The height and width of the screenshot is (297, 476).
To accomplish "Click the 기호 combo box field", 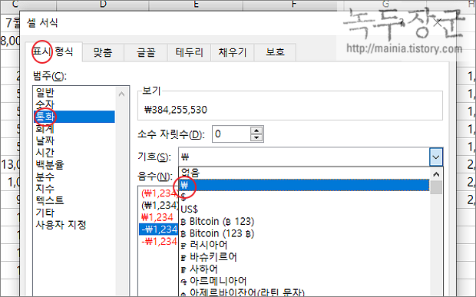I will click(304, 157).
